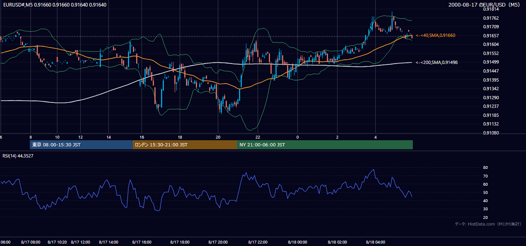This screenshot has height=246, width=526.
Task: Click hour tick 12 on the price chart axis
Action: pyautogui.click(x=81, y=137)
